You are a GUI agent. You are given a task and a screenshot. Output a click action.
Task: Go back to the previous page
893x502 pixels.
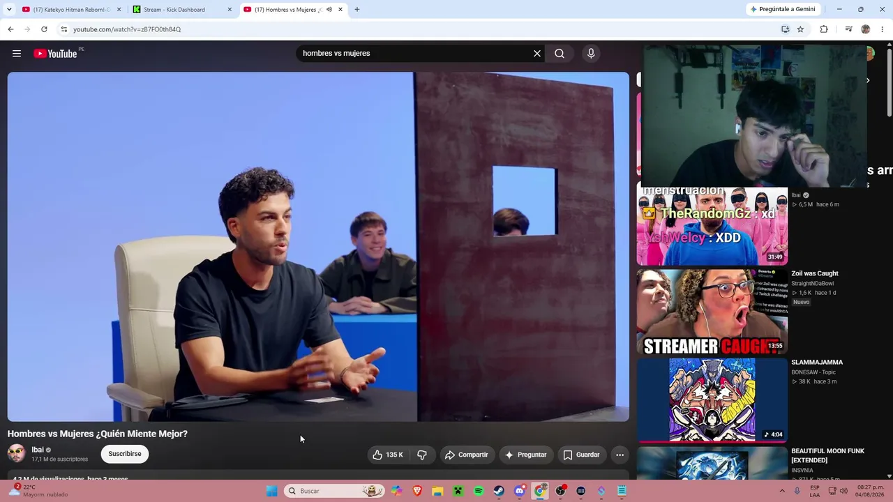click(x=10, y=29)
